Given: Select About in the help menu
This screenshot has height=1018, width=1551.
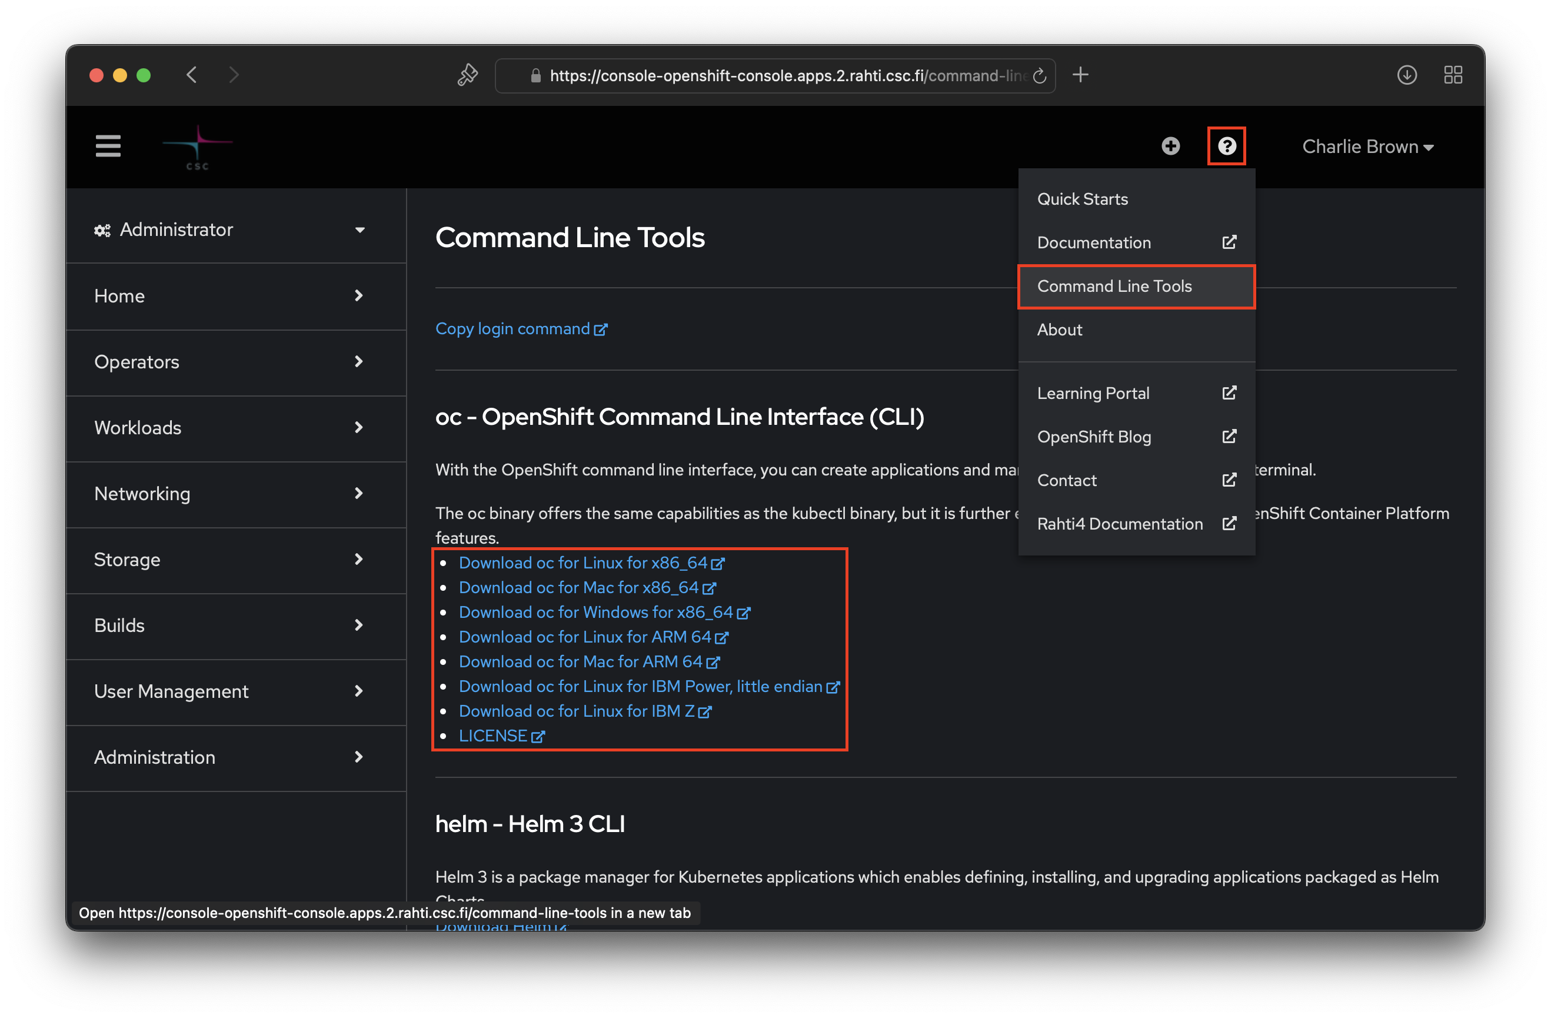Looking at the screenshot, I should tap(1059, 330).
